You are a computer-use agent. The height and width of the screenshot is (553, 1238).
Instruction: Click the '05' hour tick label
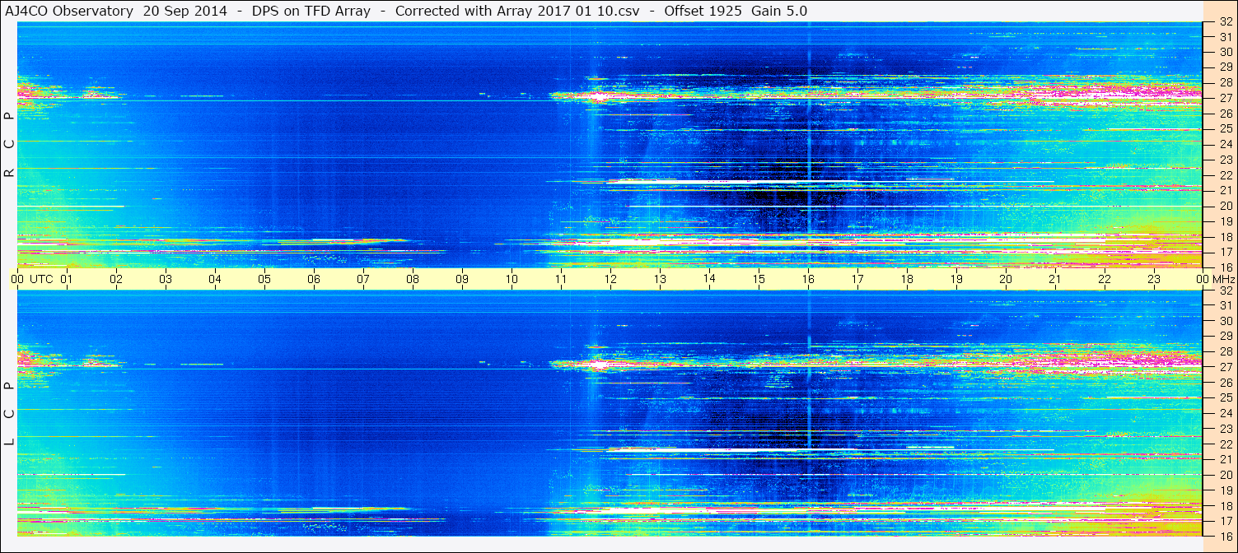(264, 280)
